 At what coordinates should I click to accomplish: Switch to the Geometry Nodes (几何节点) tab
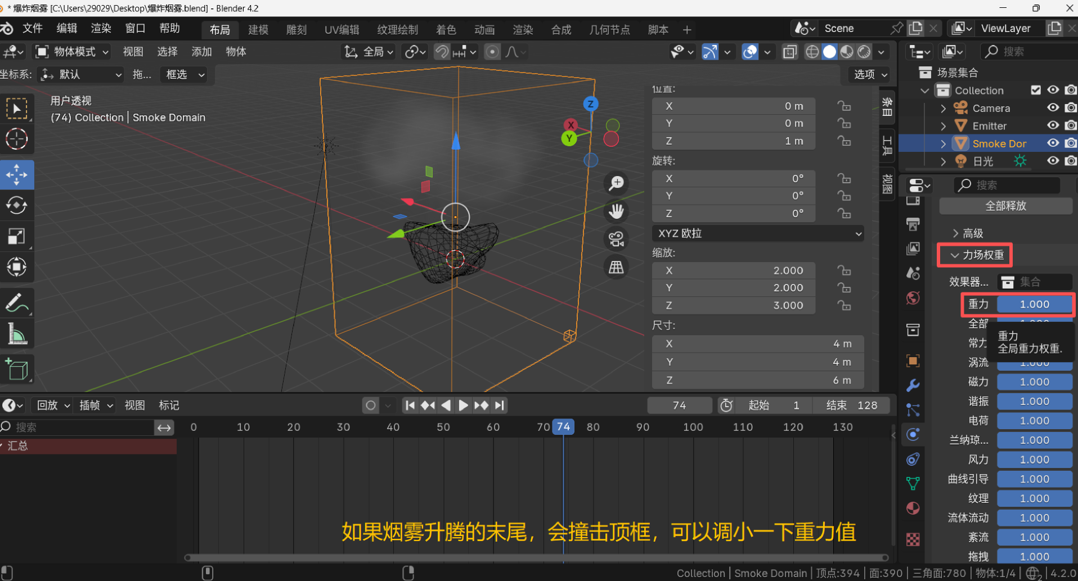pyautogui.click(x=609, y=30)
